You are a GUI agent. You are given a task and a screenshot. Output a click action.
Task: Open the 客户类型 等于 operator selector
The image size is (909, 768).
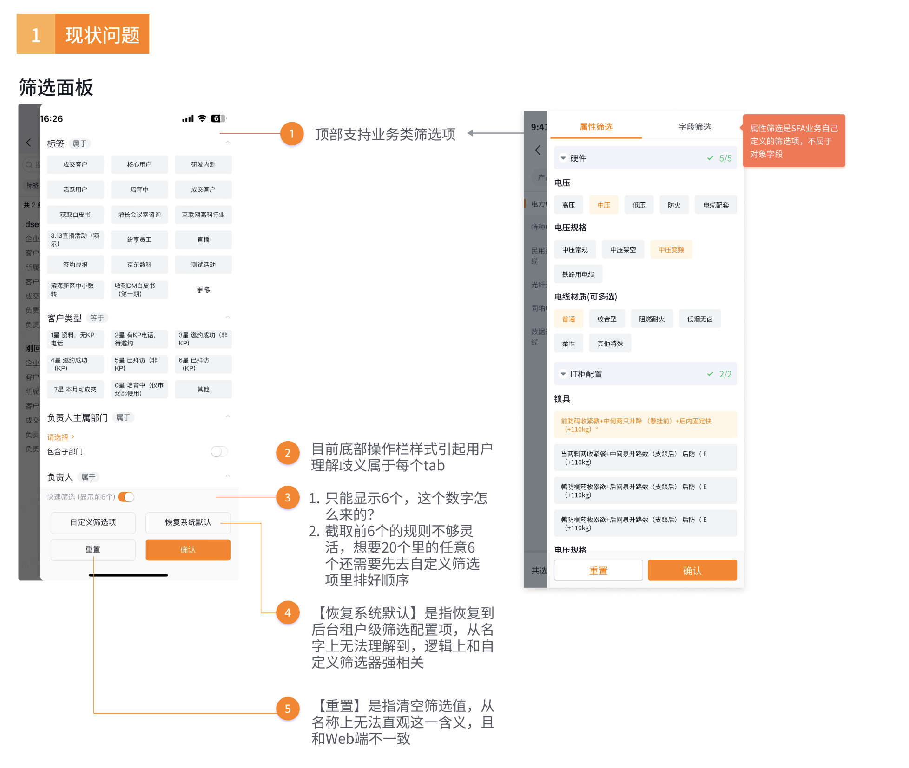[97, 318]
